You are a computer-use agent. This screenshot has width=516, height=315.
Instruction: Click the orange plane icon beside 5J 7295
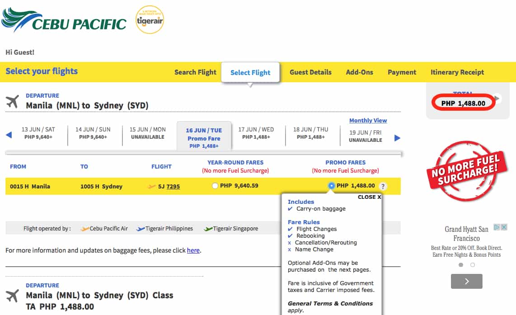coord(152,187)
